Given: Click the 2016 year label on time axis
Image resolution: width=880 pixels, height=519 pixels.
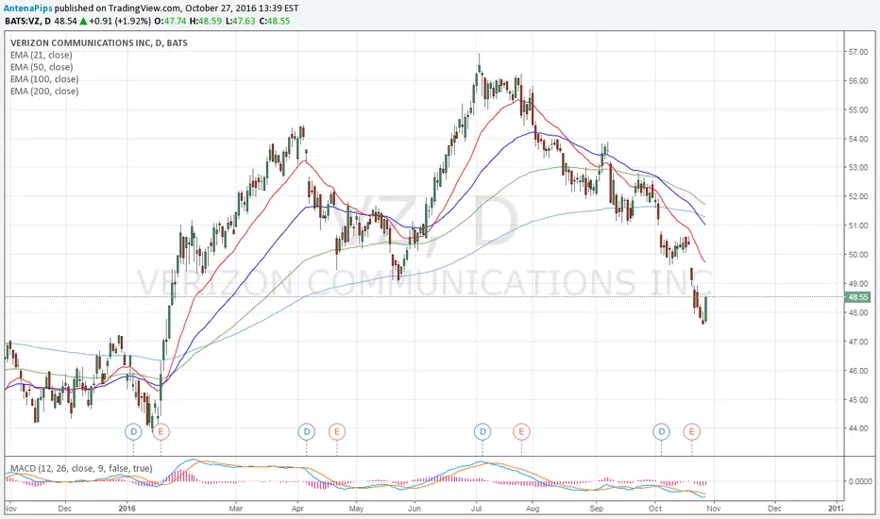Looking at the screenshot, I should 127,509.
